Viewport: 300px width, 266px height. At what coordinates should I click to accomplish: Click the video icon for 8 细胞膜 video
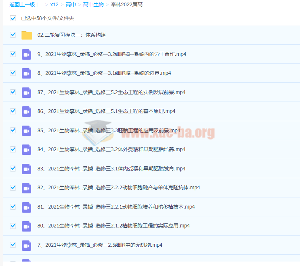tap(26, 73)
